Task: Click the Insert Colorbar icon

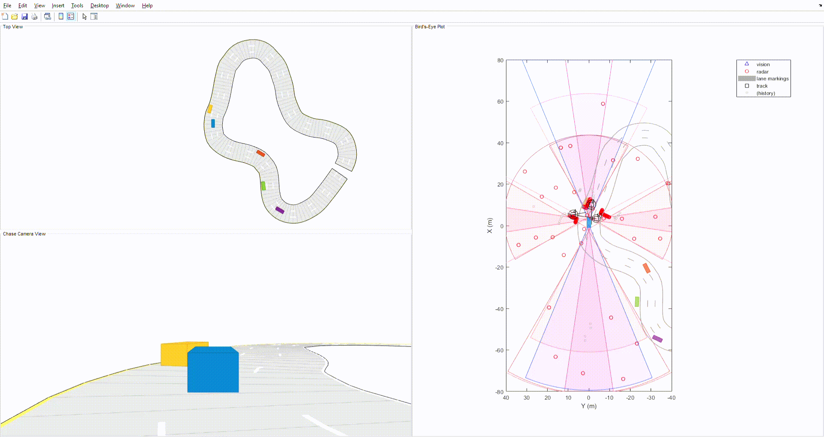Action: (61, 16)
